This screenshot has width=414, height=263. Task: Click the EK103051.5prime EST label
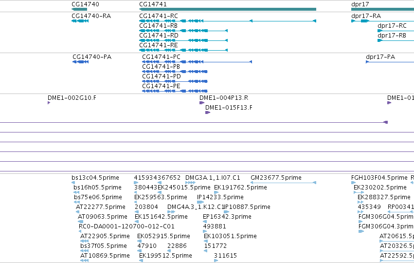tap(231, 236)
